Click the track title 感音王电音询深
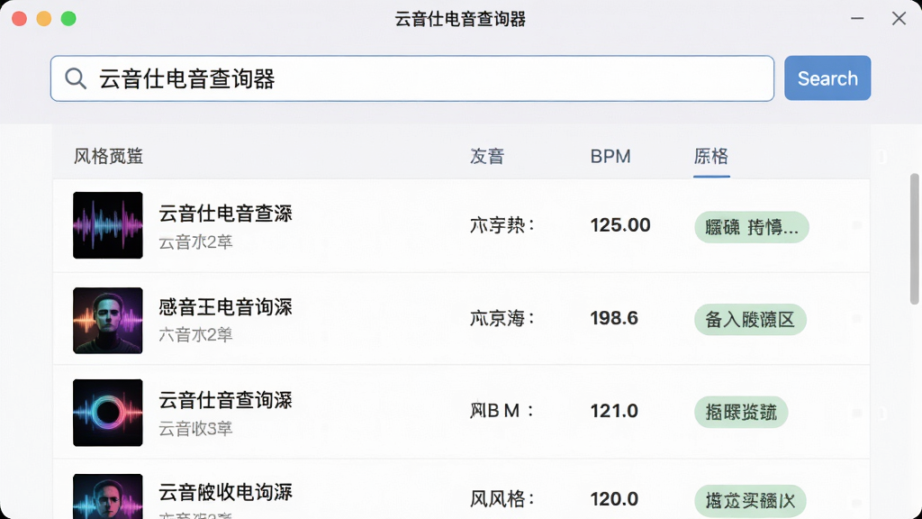 pos(225,306)
